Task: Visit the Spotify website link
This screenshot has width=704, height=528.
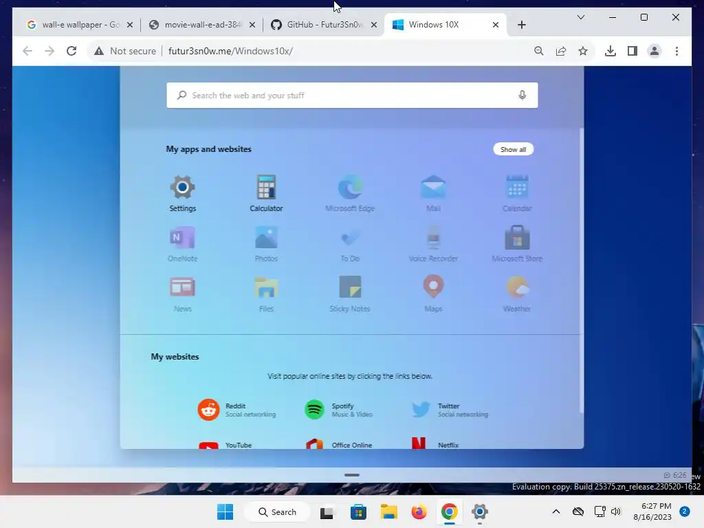Action: click(339, 410)
